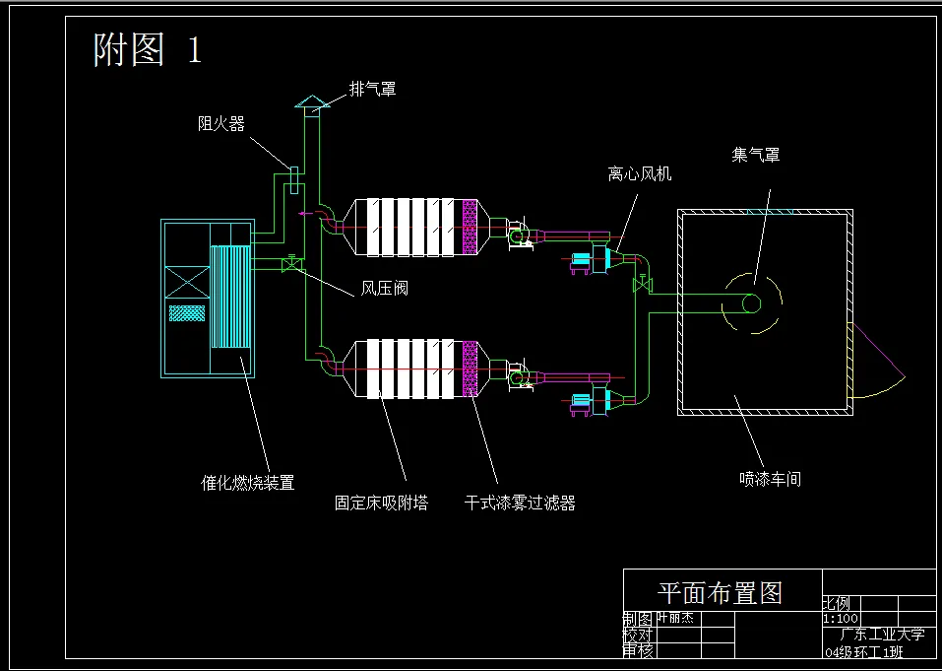Click the 制图 drafter name 叶丽杰
Image resolution: width=942 pixels, height=671 pixels.
click(677, 617)
